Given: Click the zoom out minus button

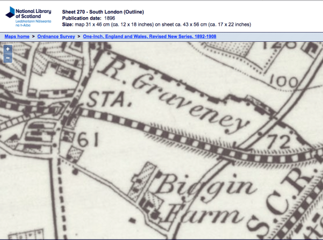Looking at the screenshot, I should click(8, 58).
